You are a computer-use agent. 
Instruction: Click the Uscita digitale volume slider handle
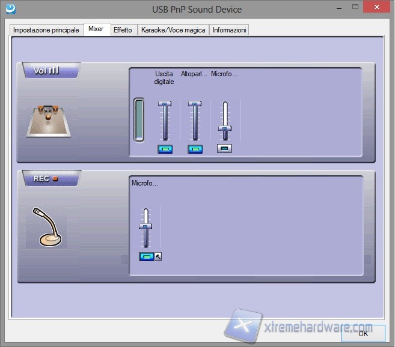click(x=165, y=104)
